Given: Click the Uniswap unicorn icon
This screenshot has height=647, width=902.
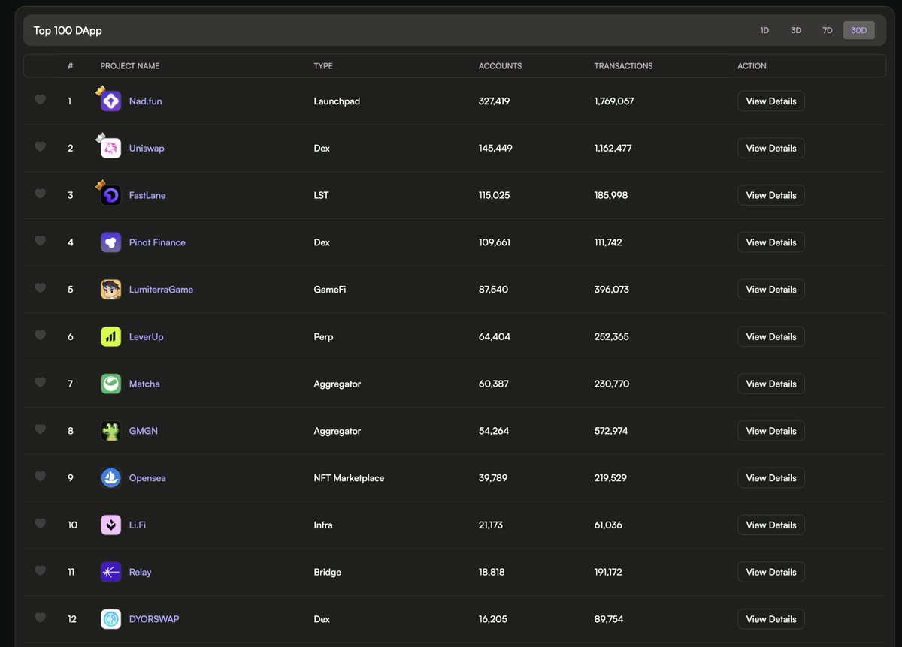Looking at the screenshot, I should click(x=109, y=148).
